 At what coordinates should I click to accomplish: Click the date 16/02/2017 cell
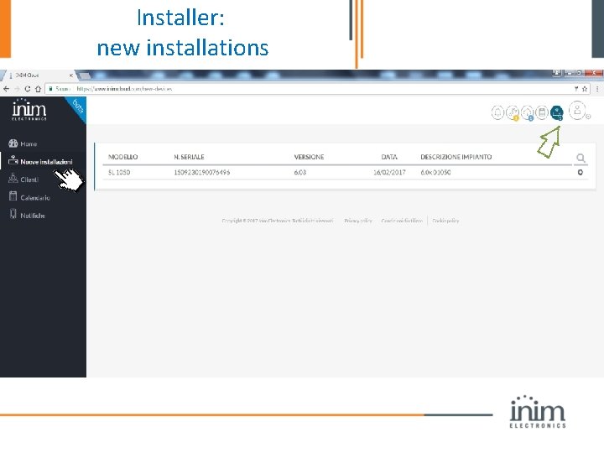389,172
